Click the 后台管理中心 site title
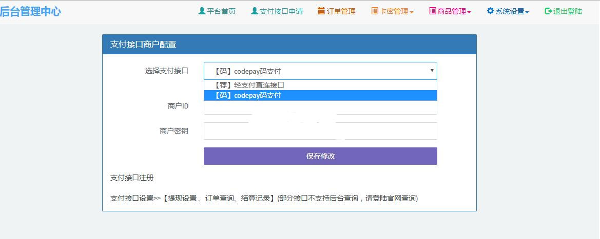The image size is (600, 239). click(30, 11)
